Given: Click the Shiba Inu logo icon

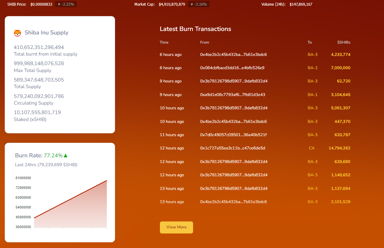Looking at the screenshot, I should click(x=17, y=33).
